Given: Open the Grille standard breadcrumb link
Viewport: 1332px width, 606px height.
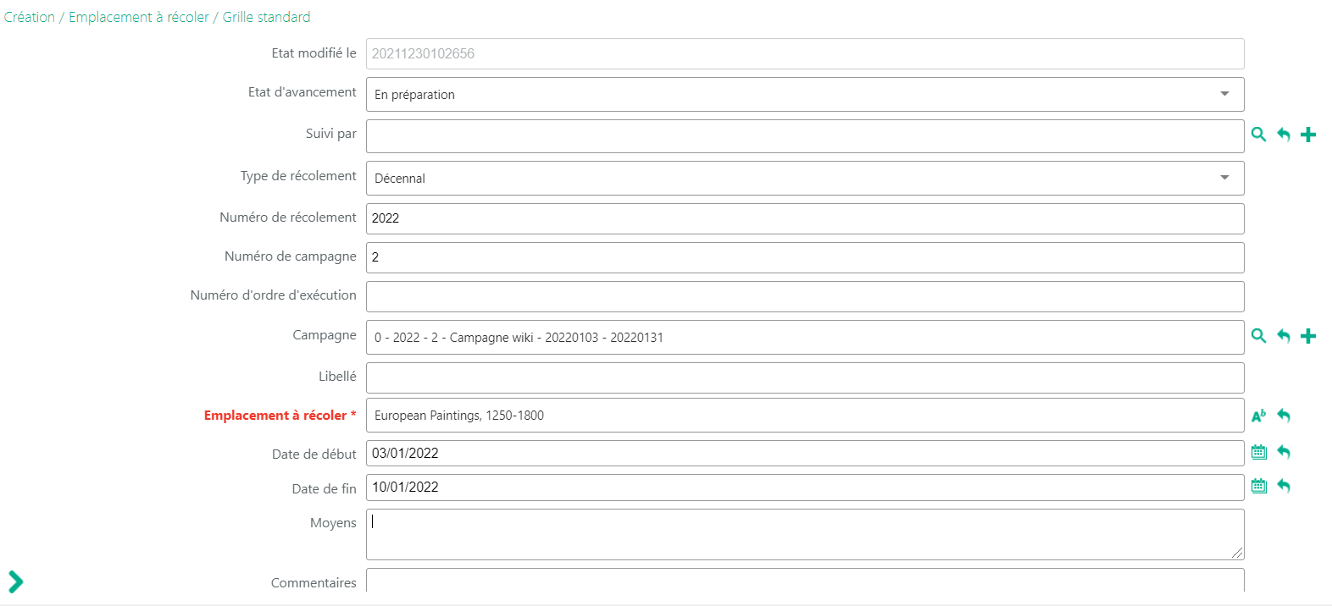Looking at the screenshot, I should (266, 17).
